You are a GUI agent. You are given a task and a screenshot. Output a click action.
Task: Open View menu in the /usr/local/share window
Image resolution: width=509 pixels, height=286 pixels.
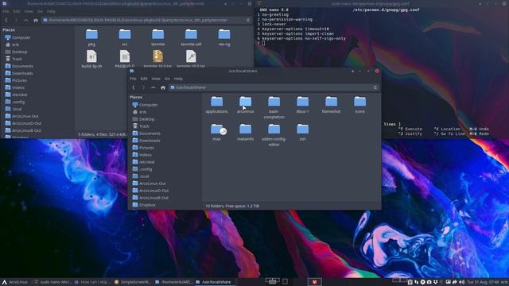click(x=156, y=79)
